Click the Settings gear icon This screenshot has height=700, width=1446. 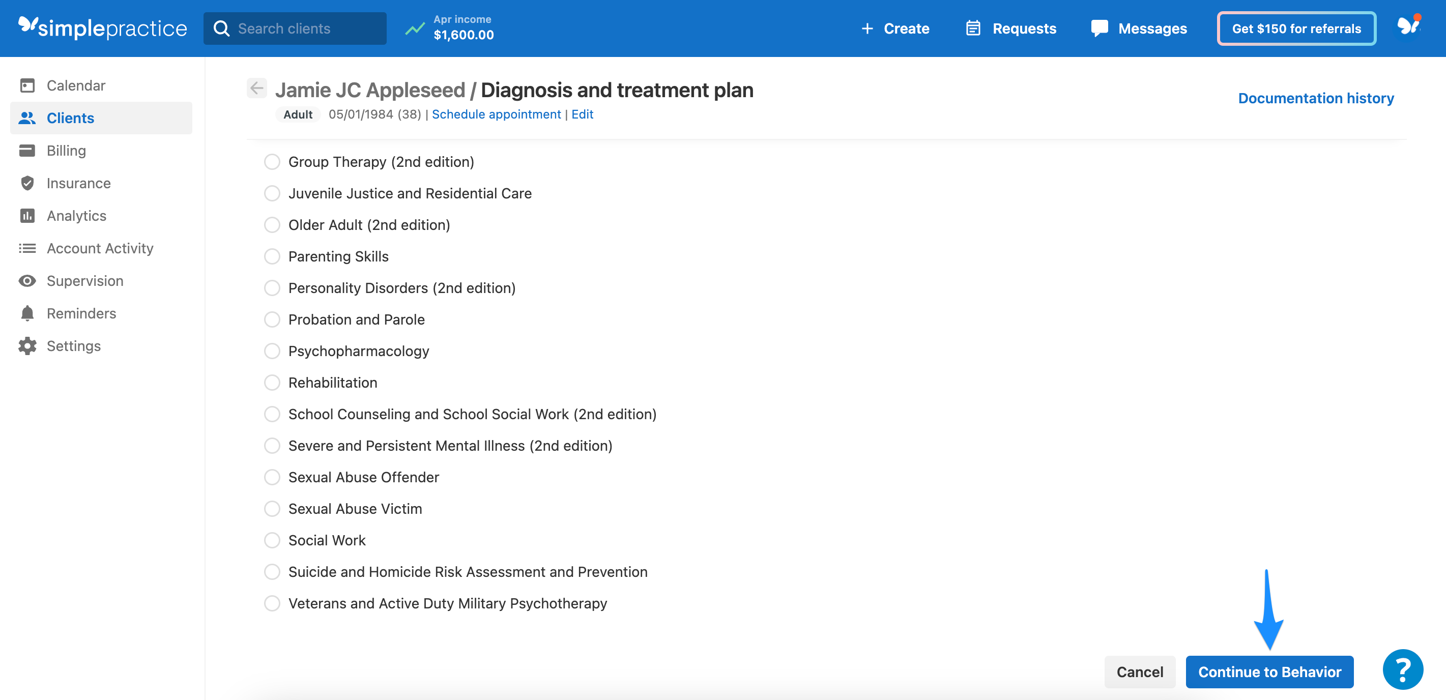(27, 346)
